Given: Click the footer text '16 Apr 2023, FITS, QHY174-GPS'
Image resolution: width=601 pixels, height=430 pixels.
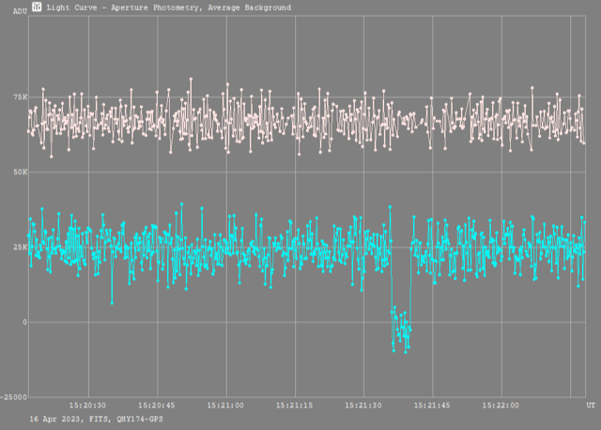Looking at the screenshot, I should click(96, 420).
